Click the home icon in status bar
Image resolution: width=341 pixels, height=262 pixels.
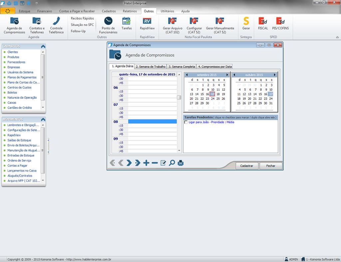click(x=303, y=259)
